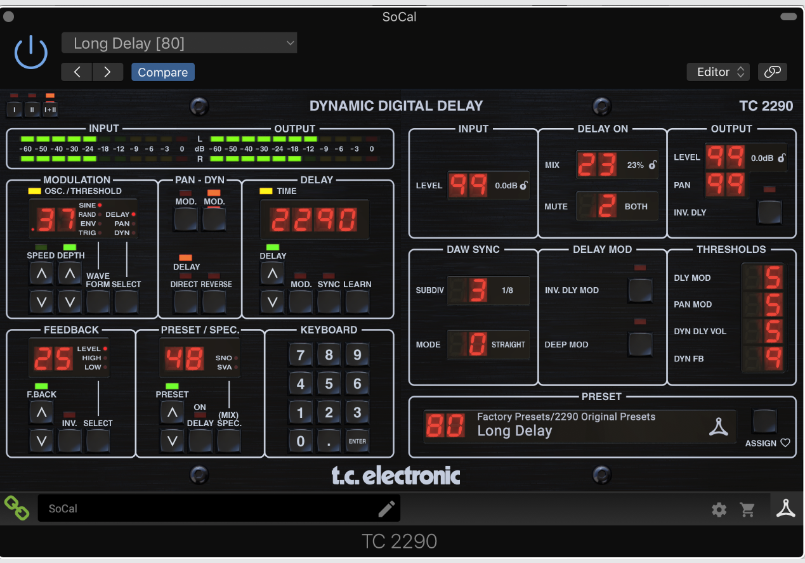Screen dimensions: 805x563
Task: Decrease modulation Depth with down arrow
Action: tap(70, 302)
